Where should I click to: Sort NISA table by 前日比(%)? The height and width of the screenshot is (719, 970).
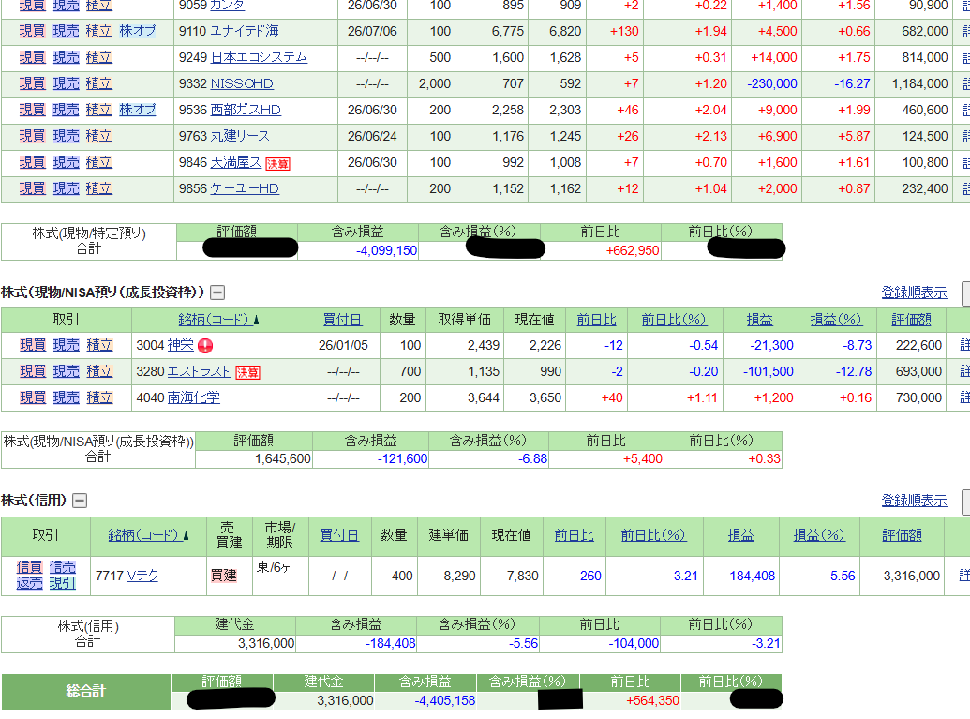(x=674, y=320)
